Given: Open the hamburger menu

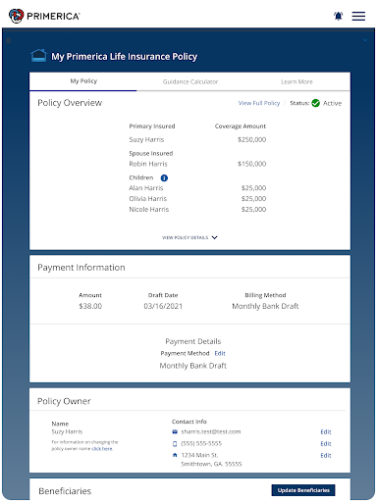Looking at the screenshot, I should 358,16.
